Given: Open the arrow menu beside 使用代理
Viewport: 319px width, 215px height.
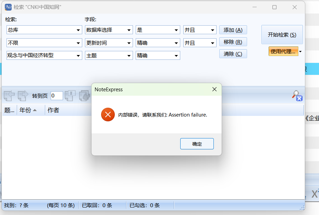Looking at the screenshot, I should coord(300,52).
